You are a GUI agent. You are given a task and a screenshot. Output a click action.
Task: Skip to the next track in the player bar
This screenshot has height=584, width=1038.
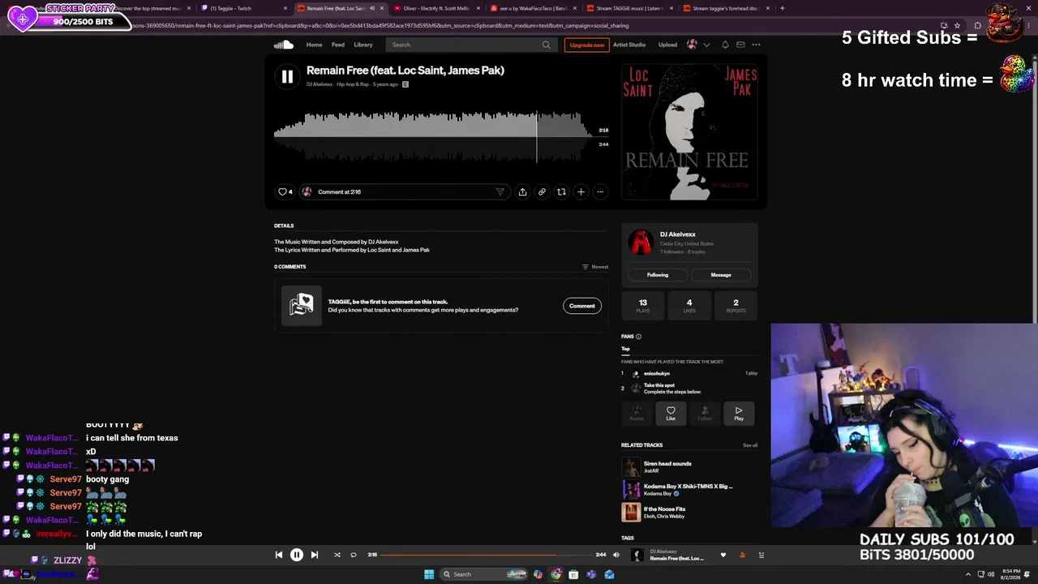pos(315,555)
